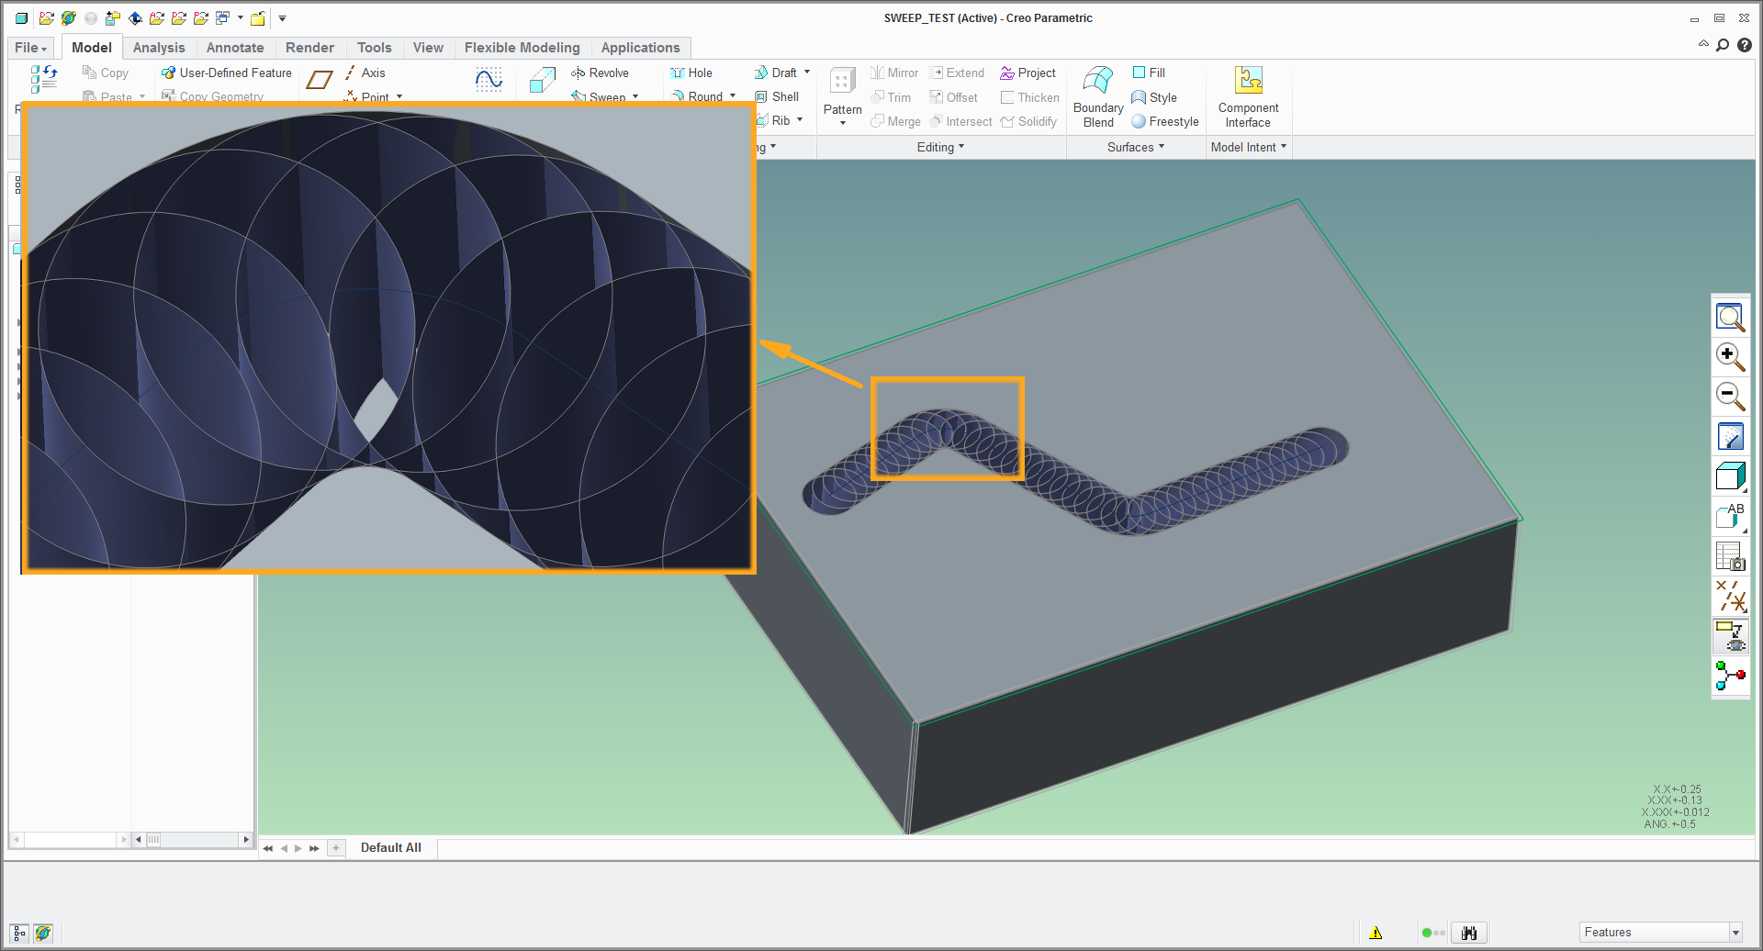Click the Repaint icon in graphics toolbar
The image size is (1763, 951).
click(x=1730, y=436)
